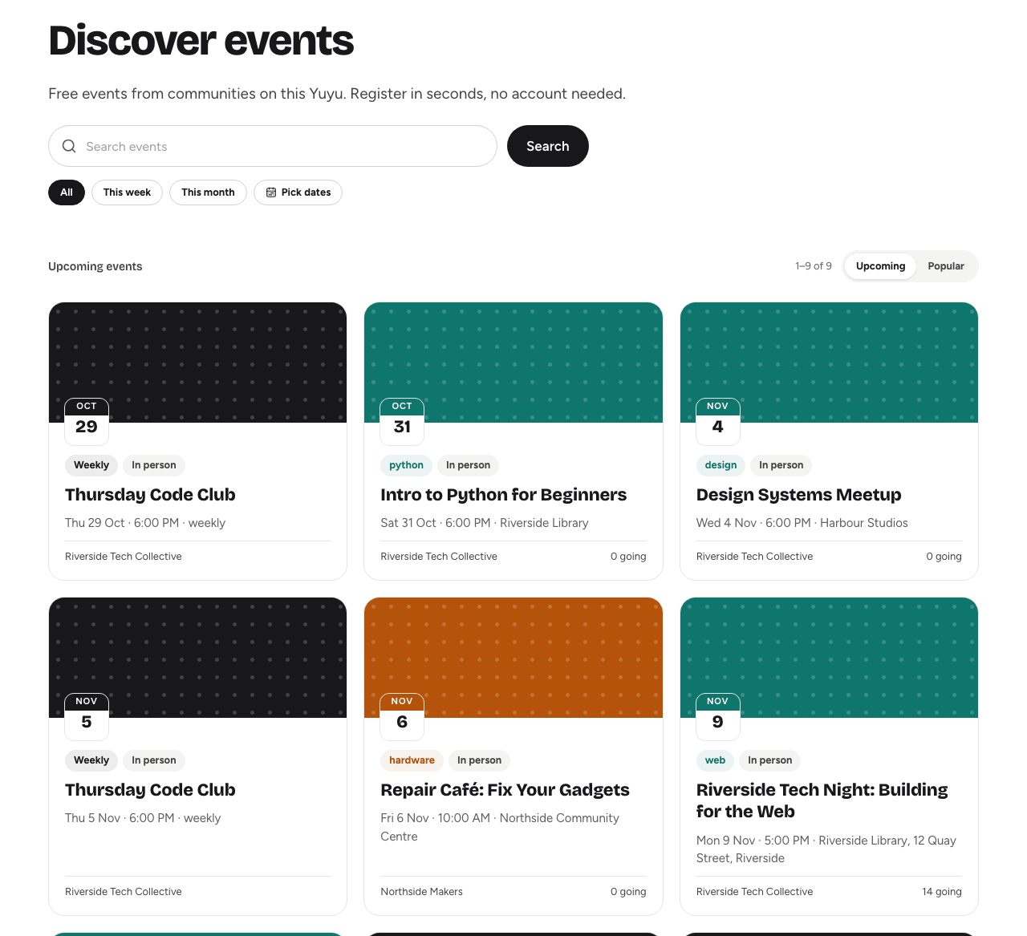
Task: Click 'Wed 4 Nov · 6:00 PM · Harbour Studios'
Action: (802, 523)
